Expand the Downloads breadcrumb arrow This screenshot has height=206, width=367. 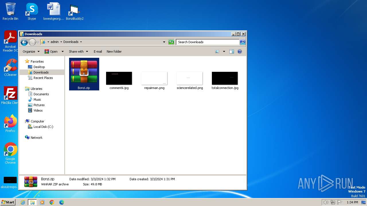81,42
